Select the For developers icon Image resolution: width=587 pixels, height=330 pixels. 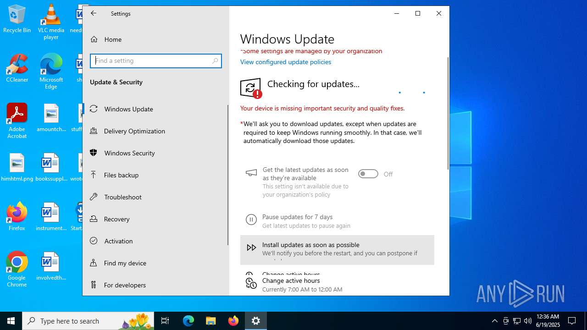click(94, 285)
